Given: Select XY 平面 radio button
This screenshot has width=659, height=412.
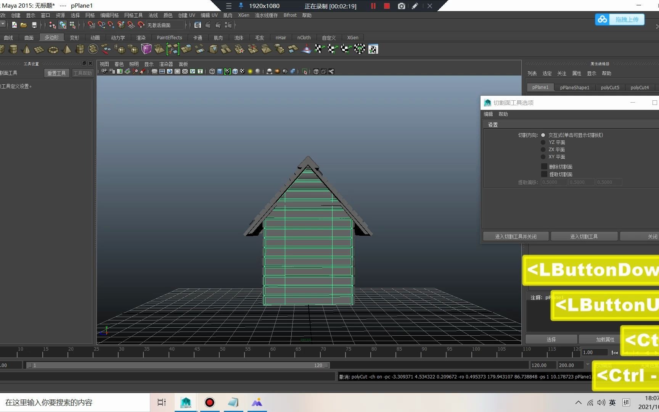Looking at the screenshot, I should pyautogui.click(x=543, y=157).
